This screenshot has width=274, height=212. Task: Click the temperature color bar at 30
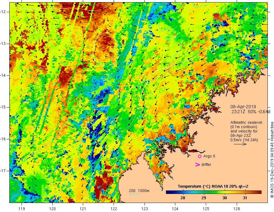point(224,192)
